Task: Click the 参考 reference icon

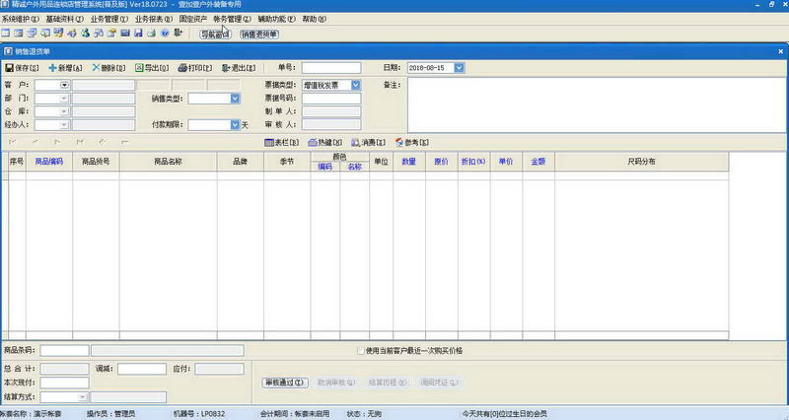Action: pyautogui.click(x=399, y=143)
